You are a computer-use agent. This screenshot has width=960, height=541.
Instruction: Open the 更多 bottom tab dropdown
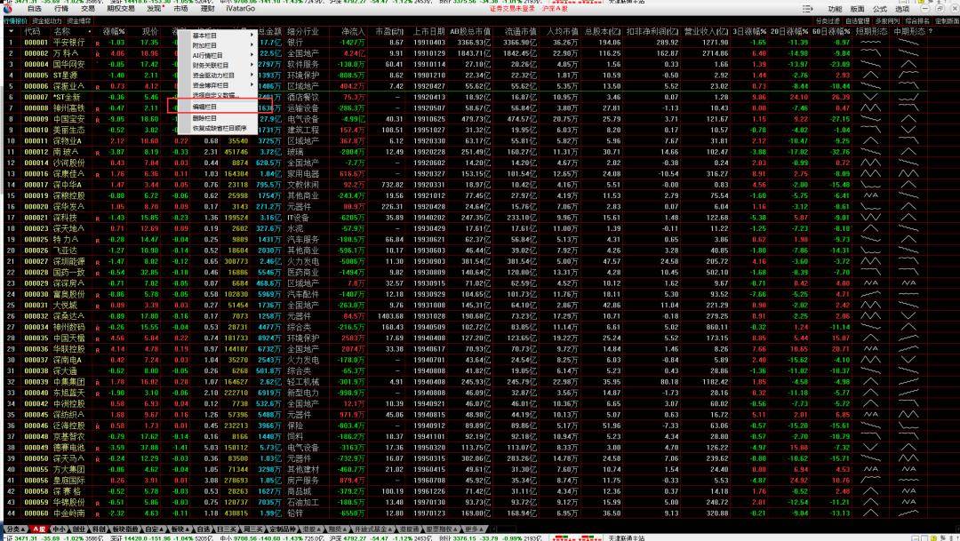[x=474, y=529]
